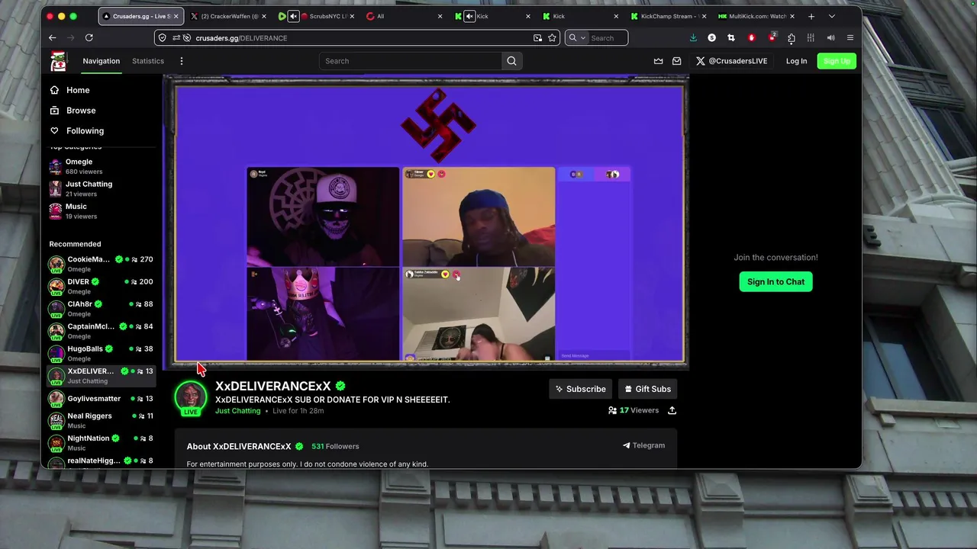Open HugoBalls recommended channel

(x=101, y=353)
